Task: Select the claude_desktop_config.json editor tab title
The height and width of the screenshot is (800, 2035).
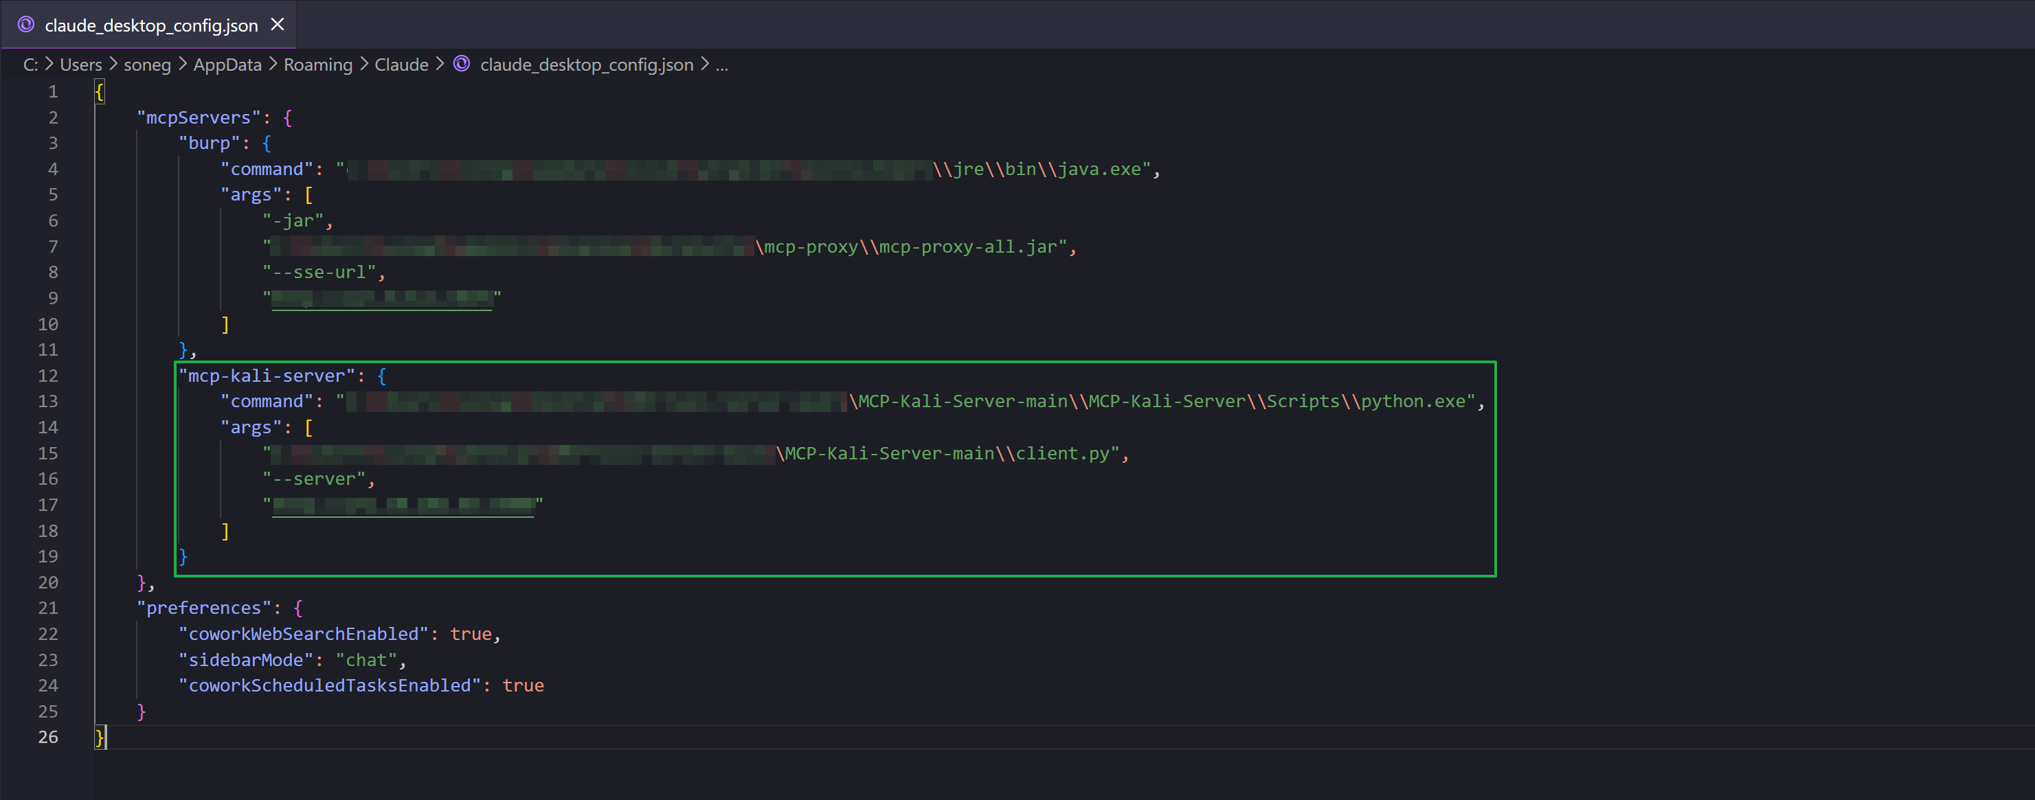Action: (151, 25)
